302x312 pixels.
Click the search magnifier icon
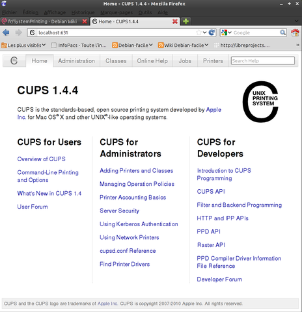[282, 32]
